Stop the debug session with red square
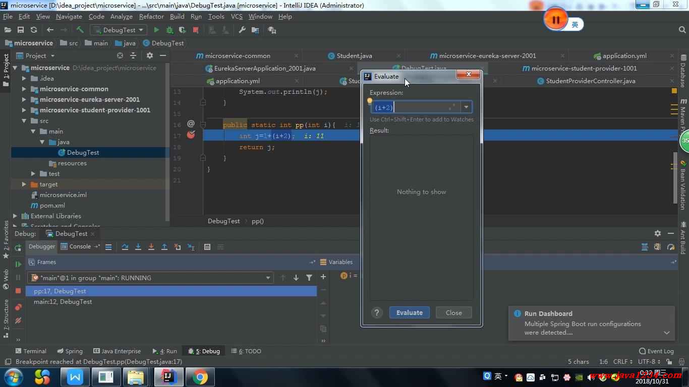689x387 pixels. click(x=18, y=291)
